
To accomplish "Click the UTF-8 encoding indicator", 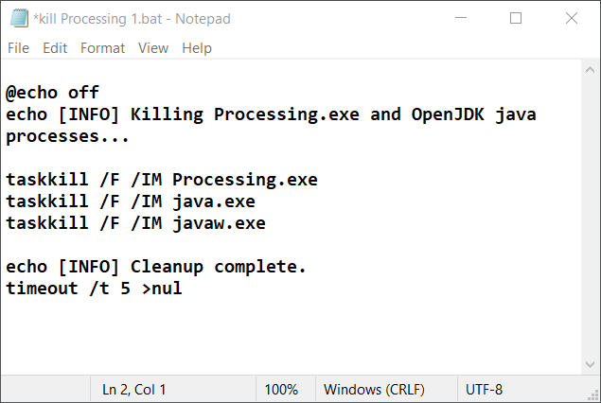I will [485, 389].
